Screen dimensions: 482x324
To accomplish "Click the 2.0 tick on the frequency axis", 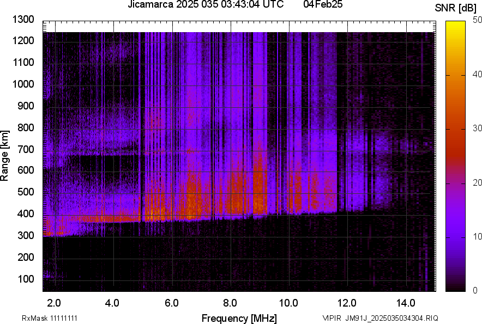I will click(53, 303).
